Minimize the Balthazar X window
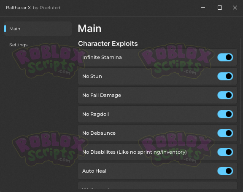 point(203,8)
